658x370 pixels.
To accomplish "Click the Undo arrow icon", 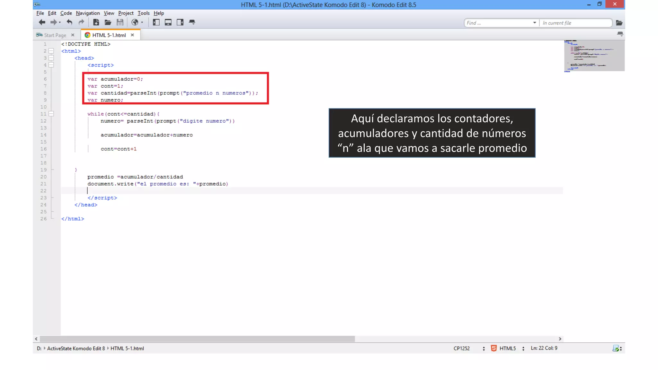I will coord(69,22).
